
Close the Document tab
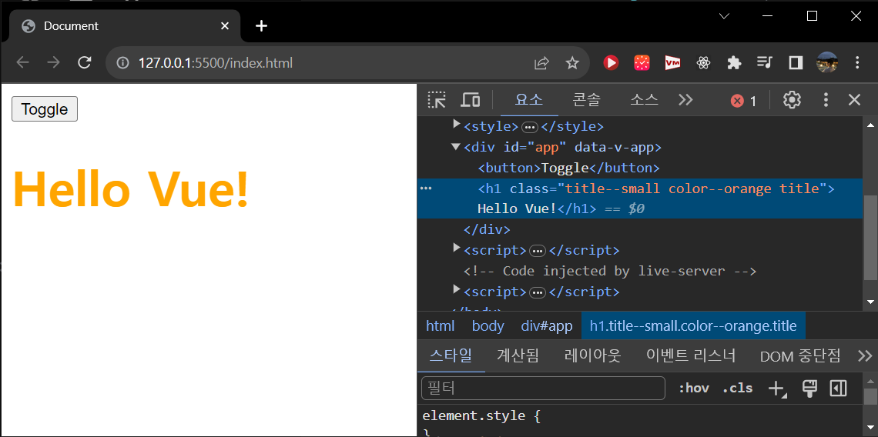225,25
